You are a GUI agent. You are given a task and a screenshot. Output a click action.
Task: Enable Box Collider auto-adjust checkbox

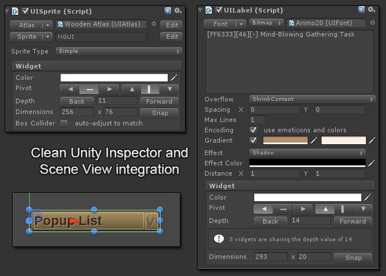(64, 124)
